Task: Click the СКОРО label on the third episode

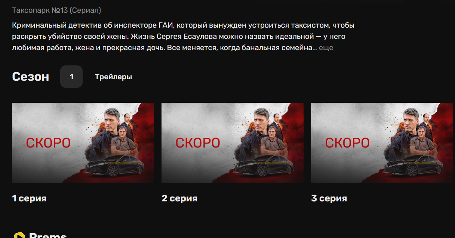Action: point(347,143)
